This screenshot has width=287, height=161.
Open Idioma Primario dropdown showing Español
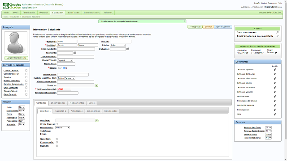[x=65, y=60]
